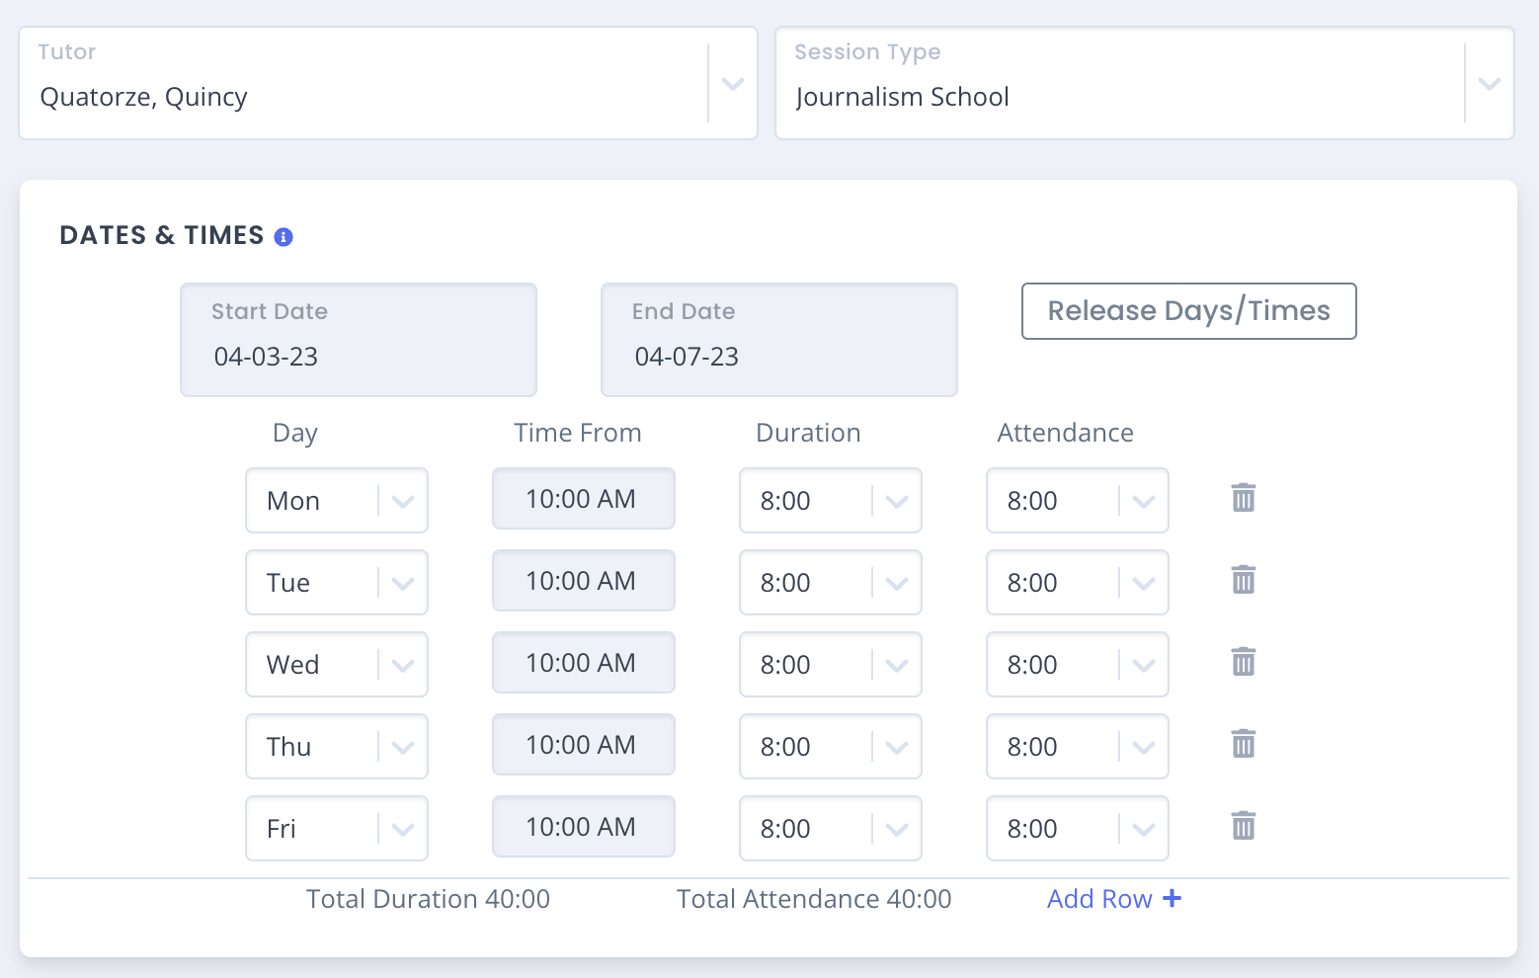Click the Time From field for Thu
The height and width of the screenshot is (978, 1539).
click(x=584, y=745)
